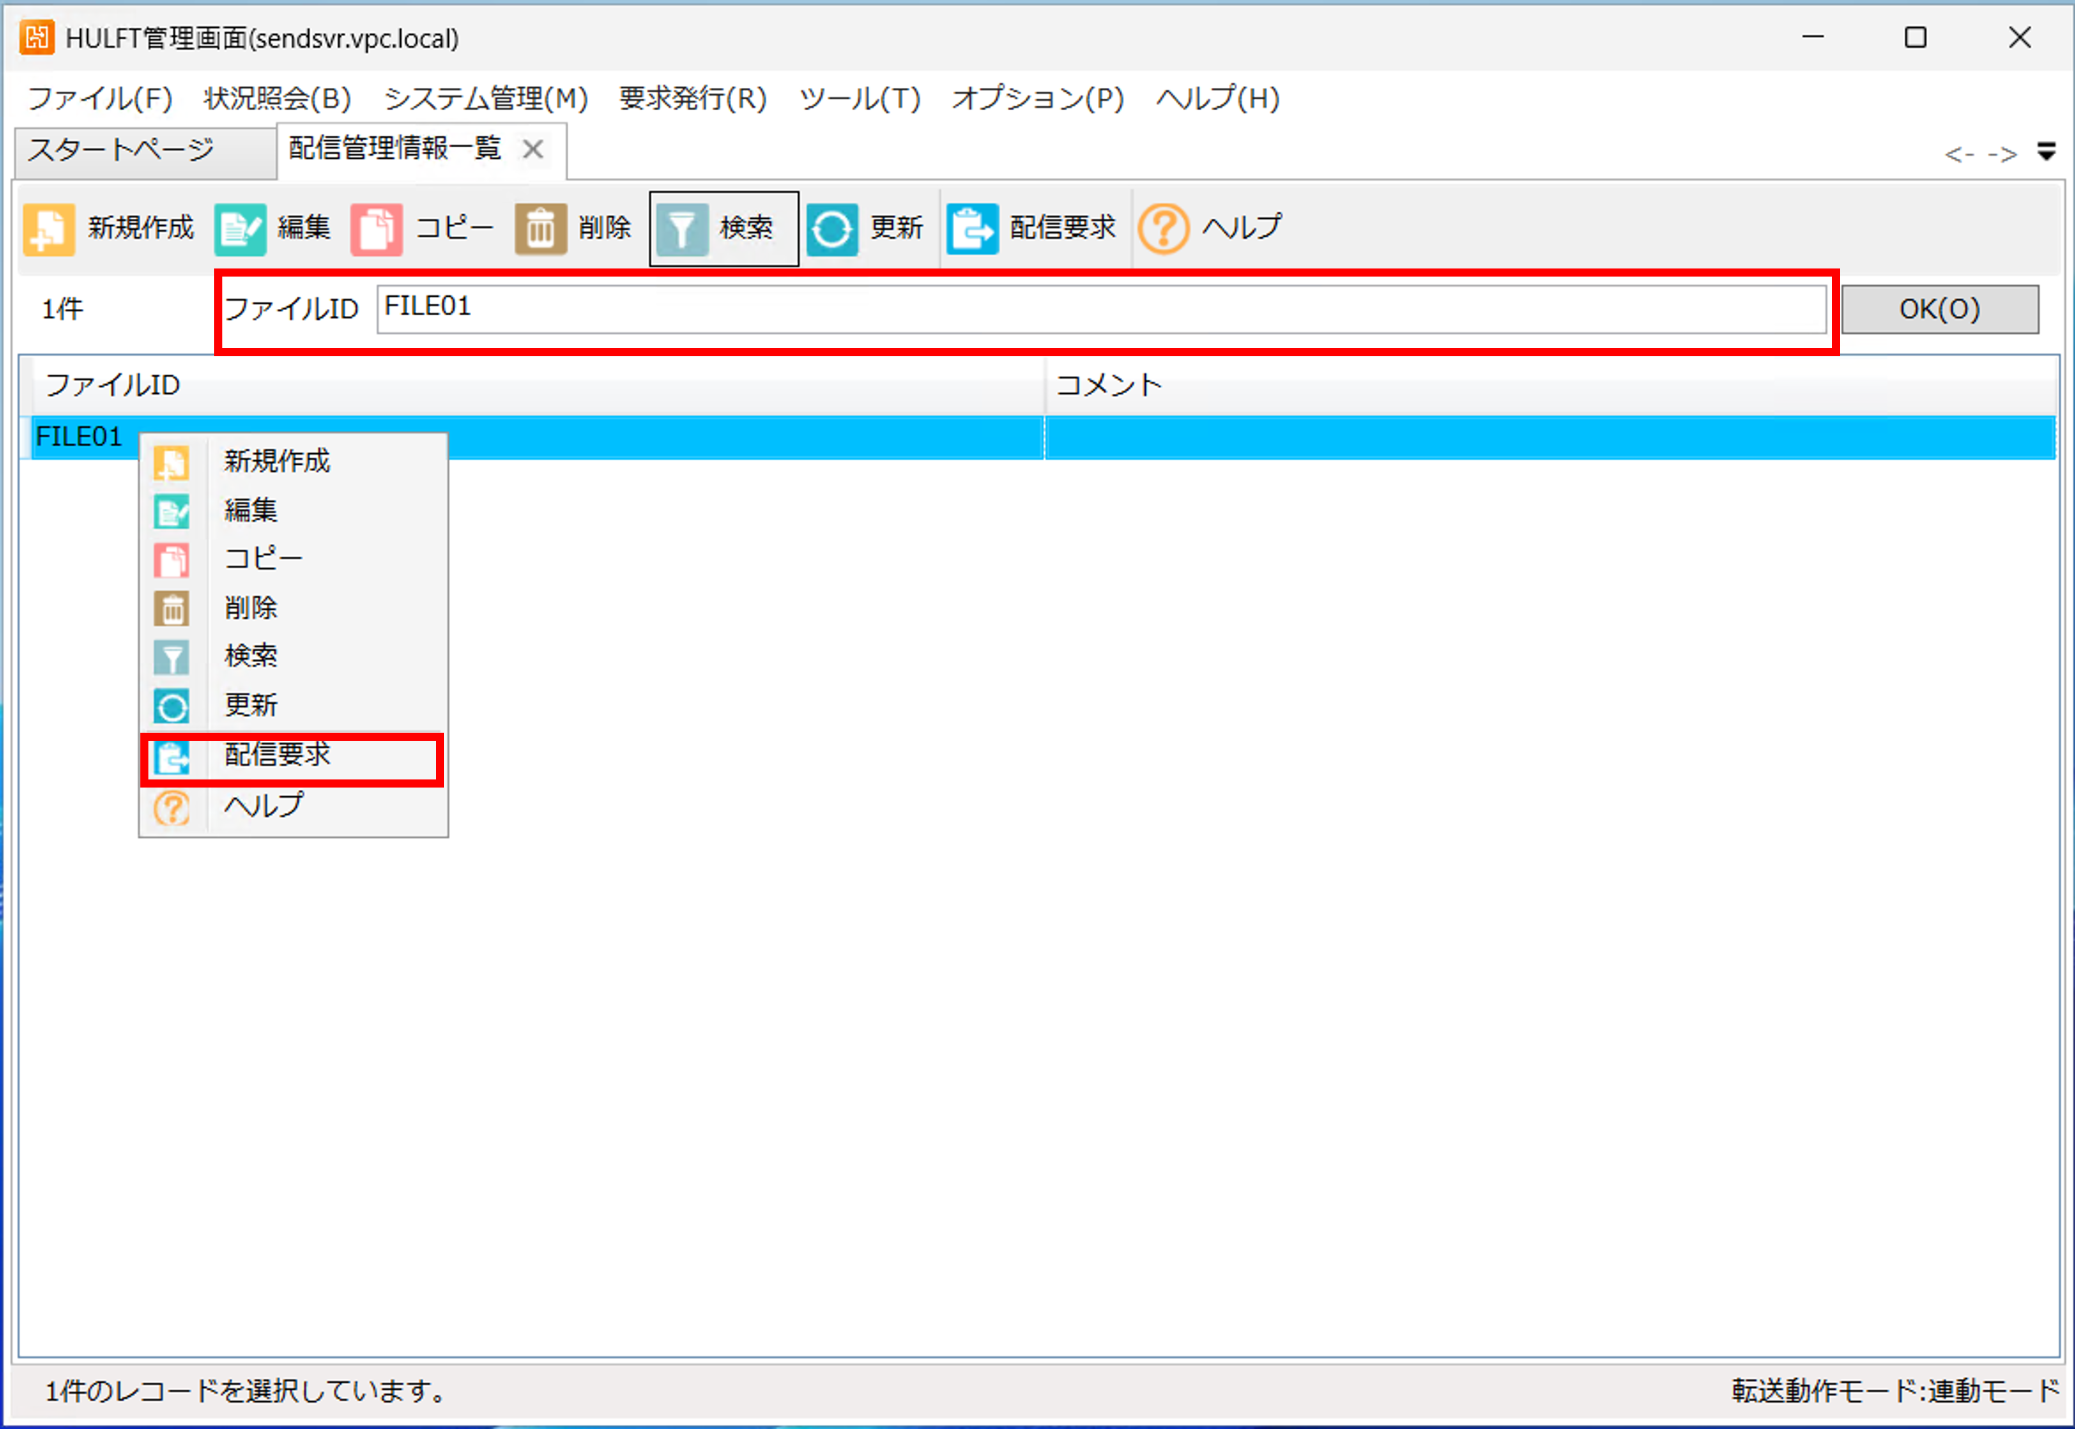The width and height of the screenshot is (2075, 1429).
Task: Click the 配信要求 toolbar icon
Action: pyautogui.click(x=972, y=229)
